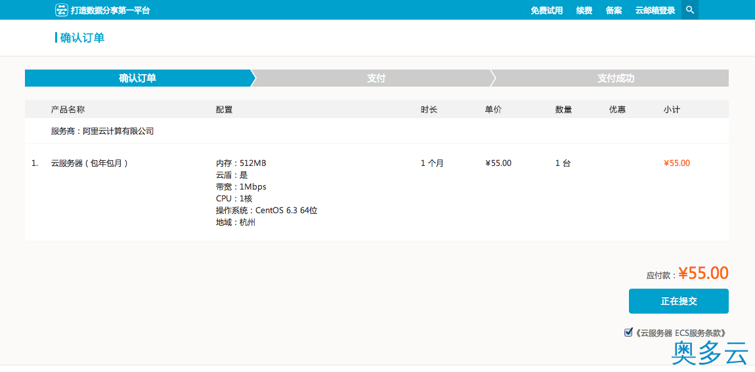Click the 优惠 column header
The height and width of the screenshot is (372, 755).
click(x=618, y=110)
